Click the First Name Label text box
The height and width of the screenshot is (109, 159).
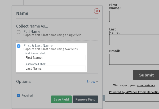pos(55,58)
